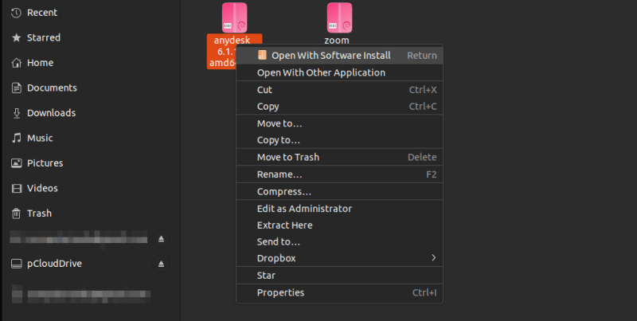Viewport: 637px width, 321px height.
Task: Click the Trash bin icon in sidebar
Action: point(16,213)
